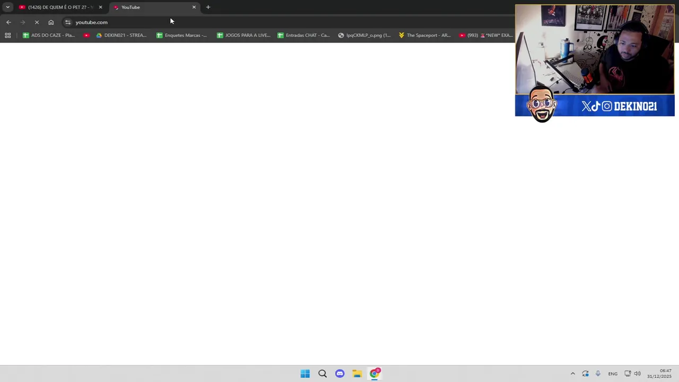Screen dimensions: 679x382
Task: Open the ADS DO CAZE bookmark
Action: tap(49, 36)
